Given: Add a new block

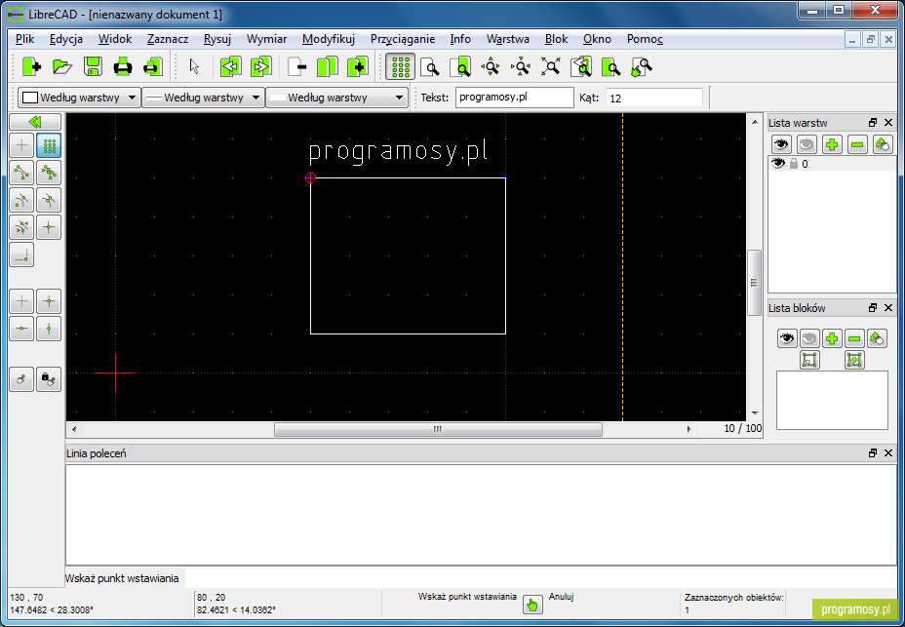Looking at the screenshot, I should click(832, 337).
